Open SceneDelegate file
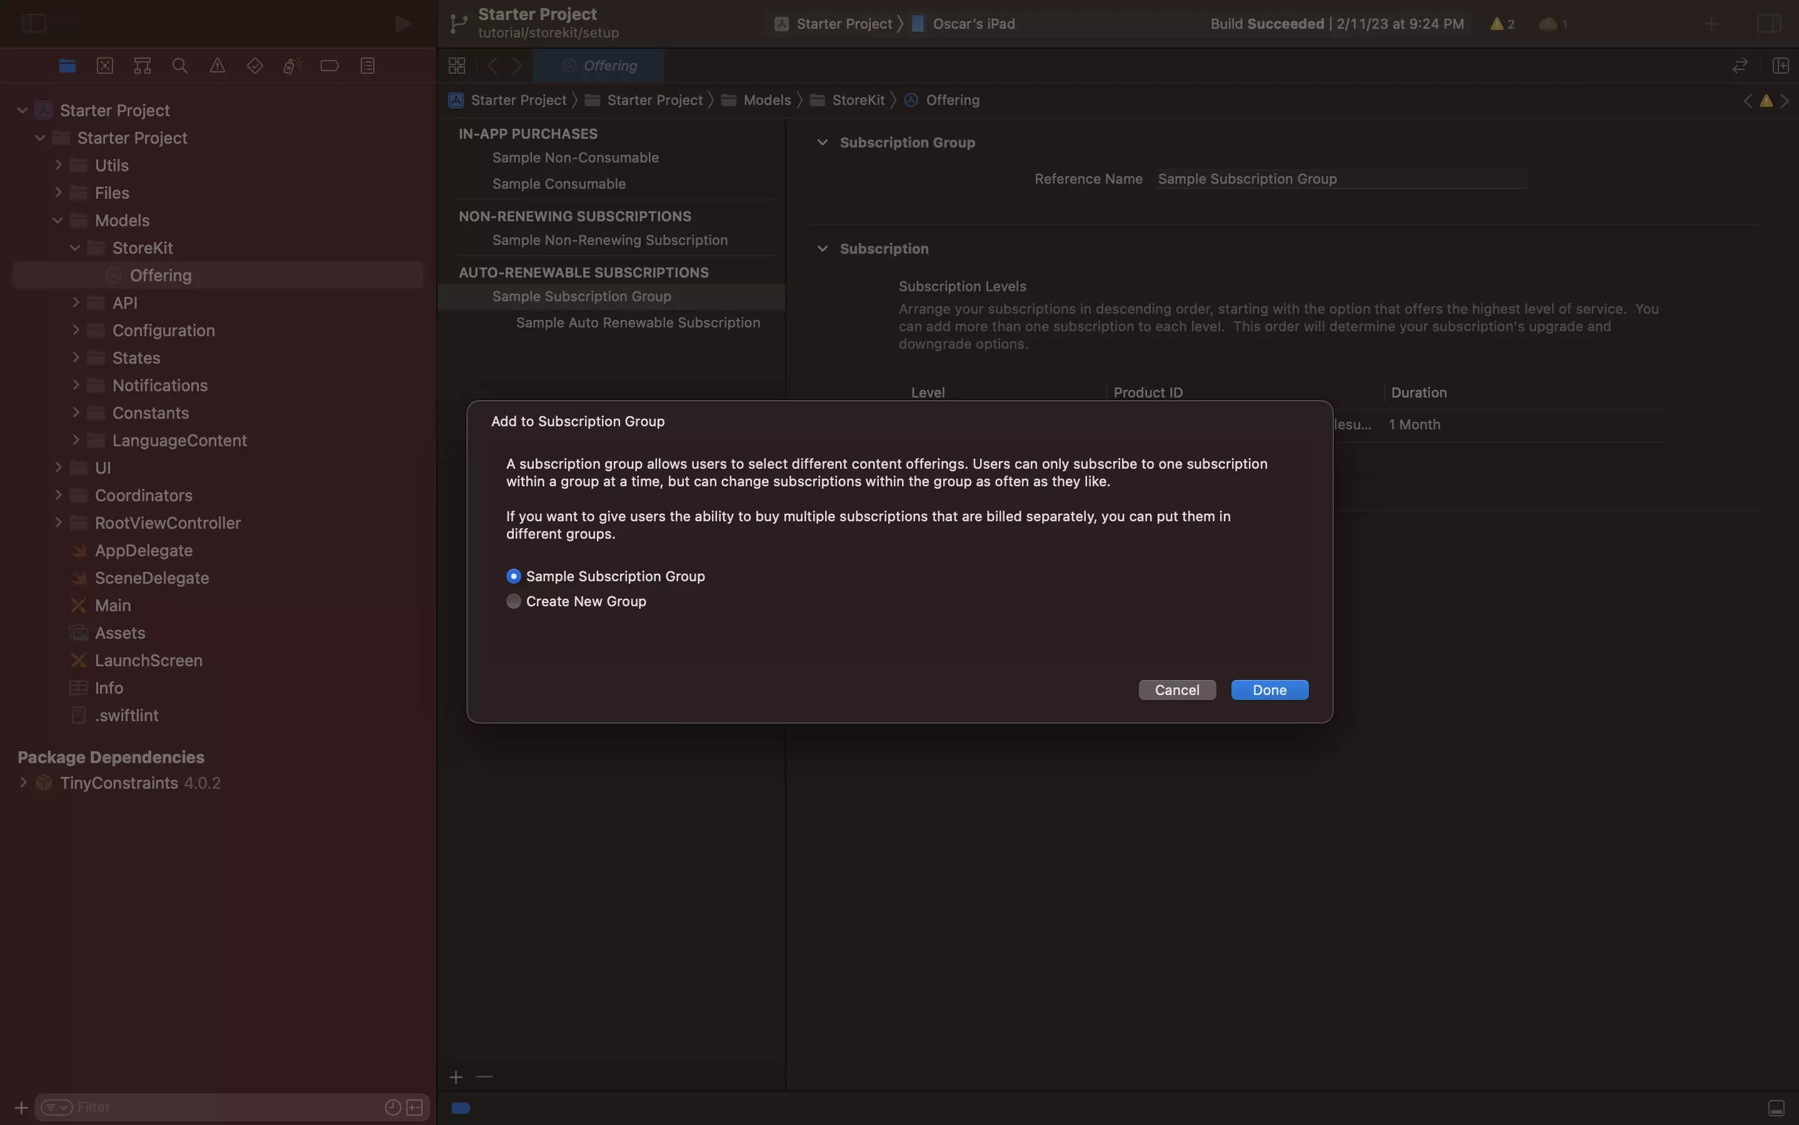The image size is (1799, 1125). tap(152, 578)
